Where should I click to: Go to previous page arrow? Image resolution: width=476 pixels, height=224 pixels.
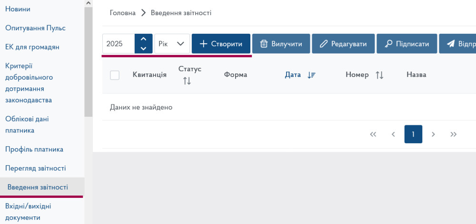point(393,134)
